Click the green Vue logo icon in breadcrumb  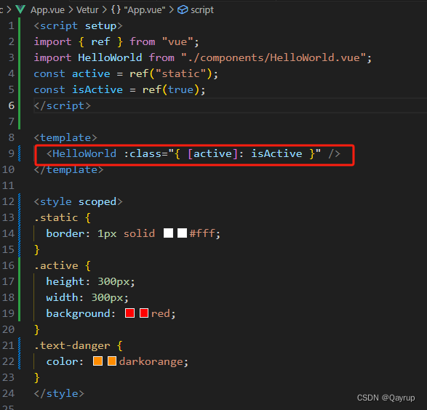(20, 9)
